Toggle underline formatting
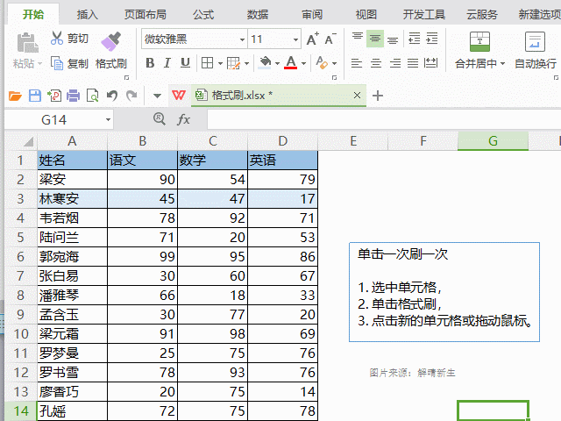Image resolution: width=561 pixels, height=421 pixels. coord(185,63)
